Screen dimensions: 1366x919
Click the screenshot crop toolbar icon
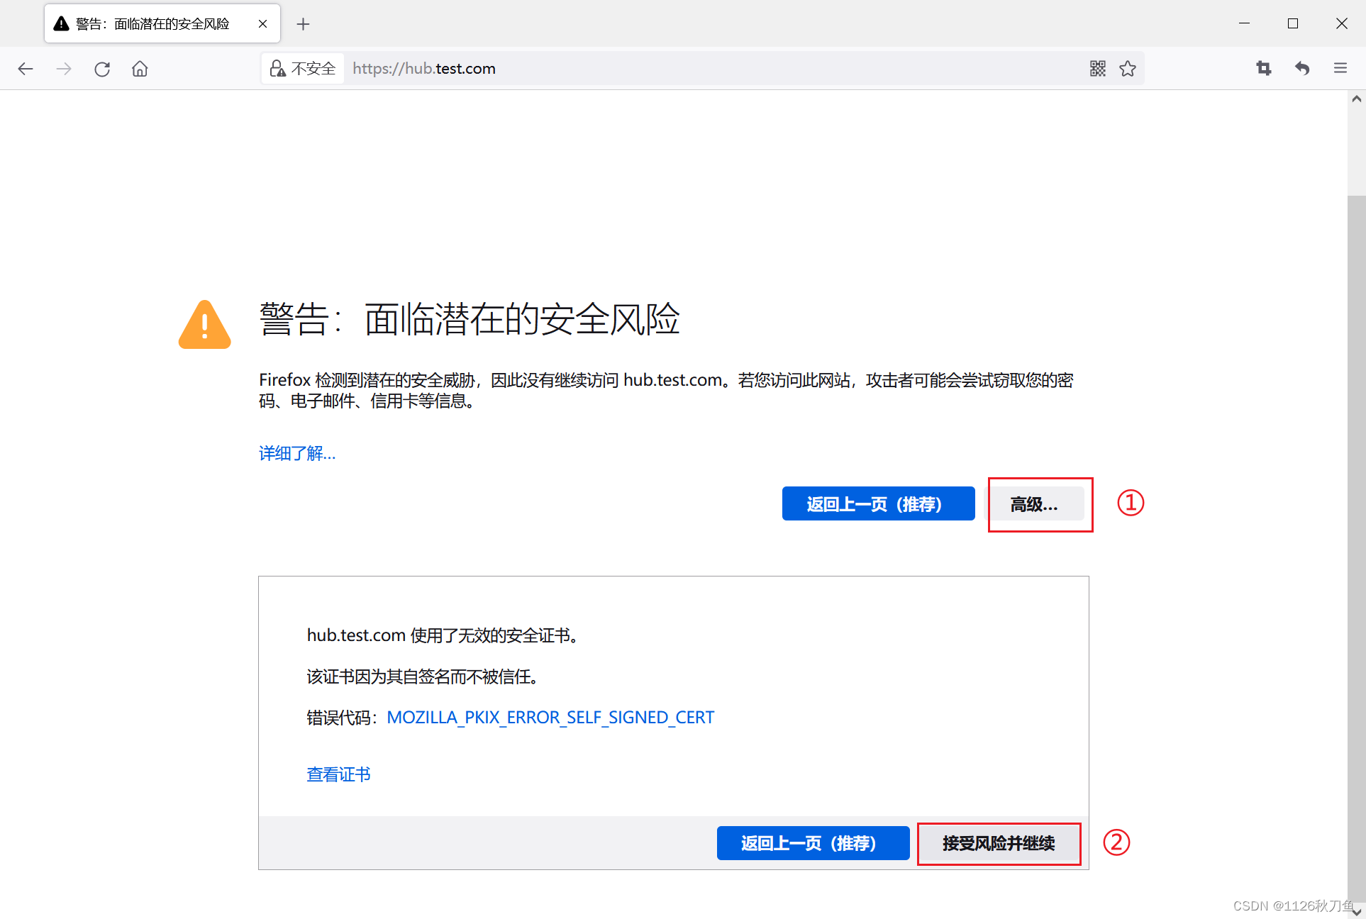(x=1264, y=69)
